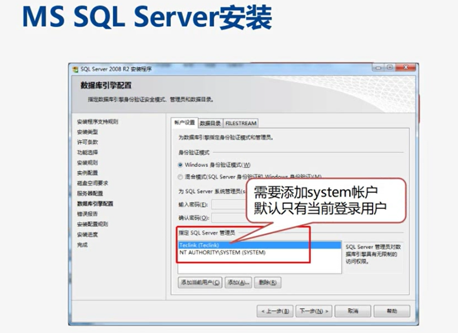Maximize the SQL Server installer window

390,68
